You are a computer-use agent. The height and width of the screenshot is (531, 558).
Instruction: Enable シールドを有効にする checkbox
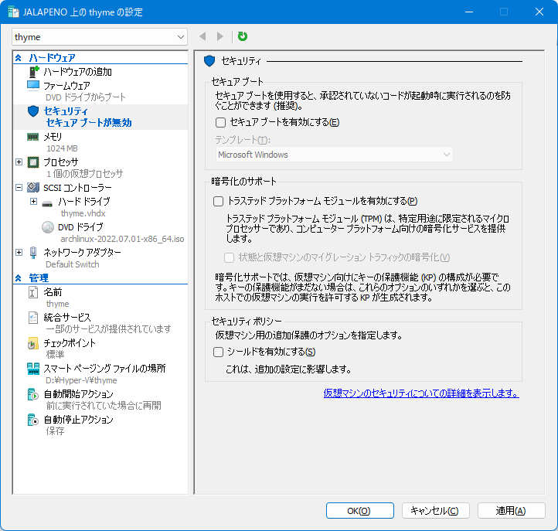point(218,352)
